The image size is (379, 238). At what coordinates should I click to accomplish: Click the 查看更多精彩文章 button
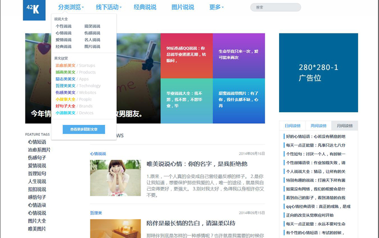[x=84, y=129]
